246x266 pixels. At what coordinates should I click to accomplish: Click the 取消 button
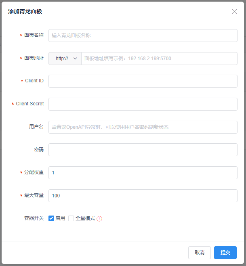pyautogui.click(x=200, y=253)
